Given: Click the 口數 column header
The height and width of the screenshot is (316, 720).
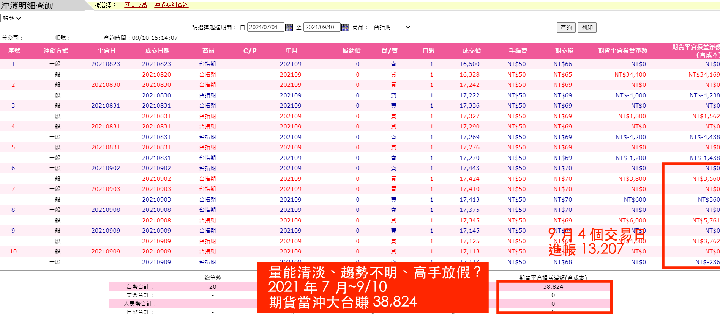Looking at the screenshot, I should click(429, 51).
